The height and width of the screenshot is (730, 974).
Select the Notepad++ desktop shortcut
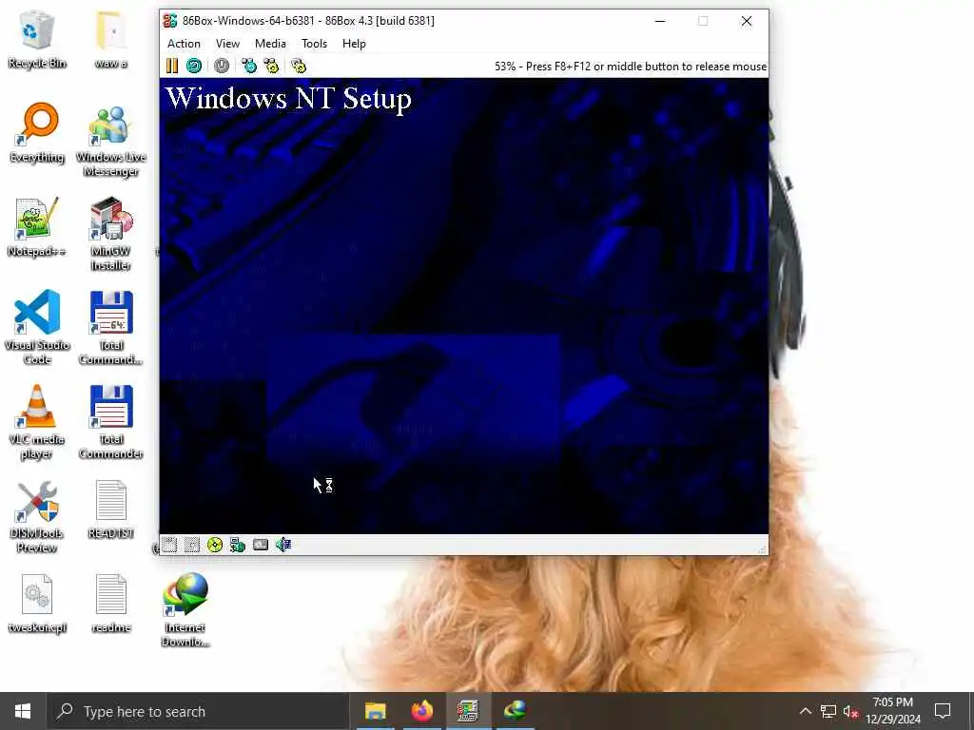click(x=37, y=227)
